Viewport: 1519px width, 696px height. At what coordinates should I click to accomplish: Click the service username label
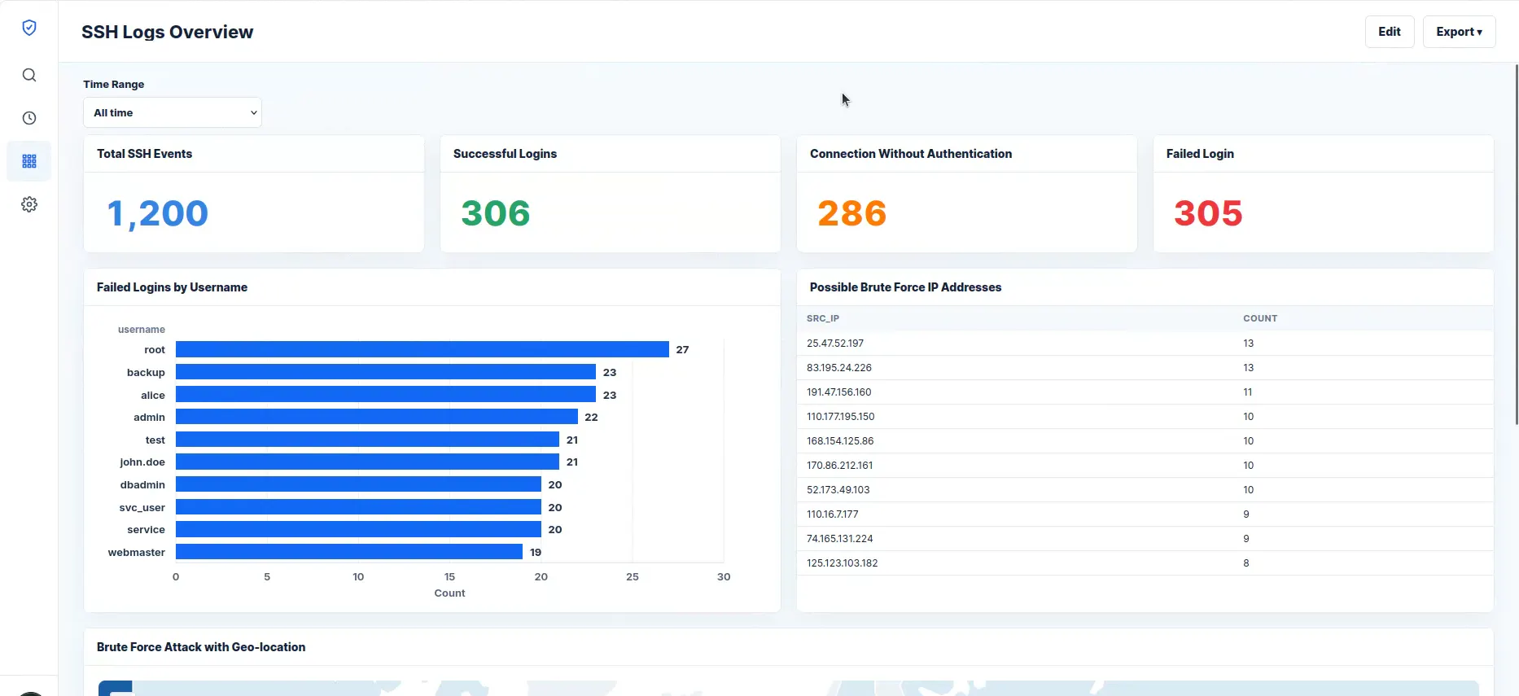[x=146, y=529]
